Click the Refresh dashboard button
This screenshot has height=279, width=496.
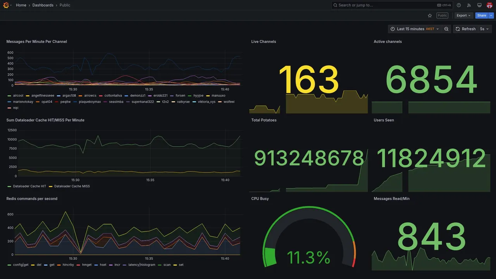(465, 29)
